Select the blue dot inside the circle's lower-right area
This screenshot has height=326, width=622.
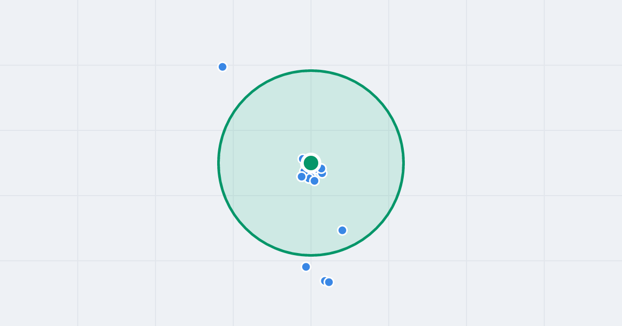coord(342,230)
